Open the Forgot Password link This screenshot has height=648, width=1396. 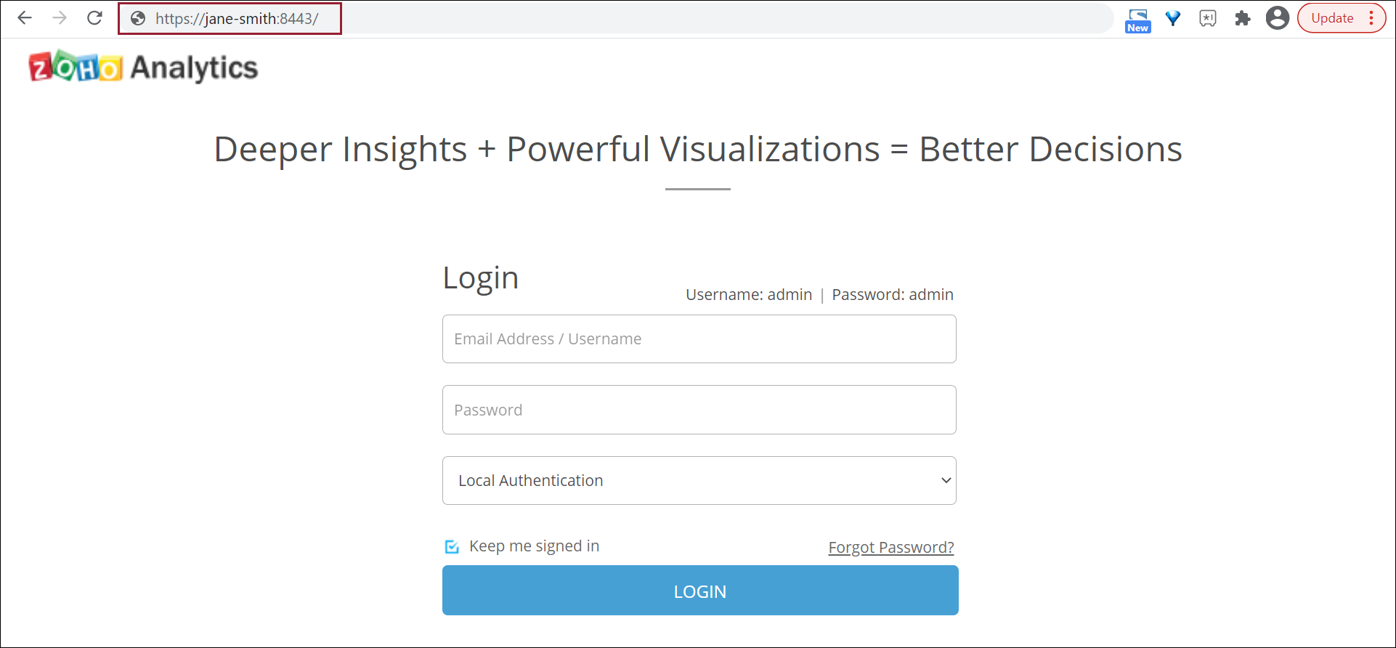(890, 547)
